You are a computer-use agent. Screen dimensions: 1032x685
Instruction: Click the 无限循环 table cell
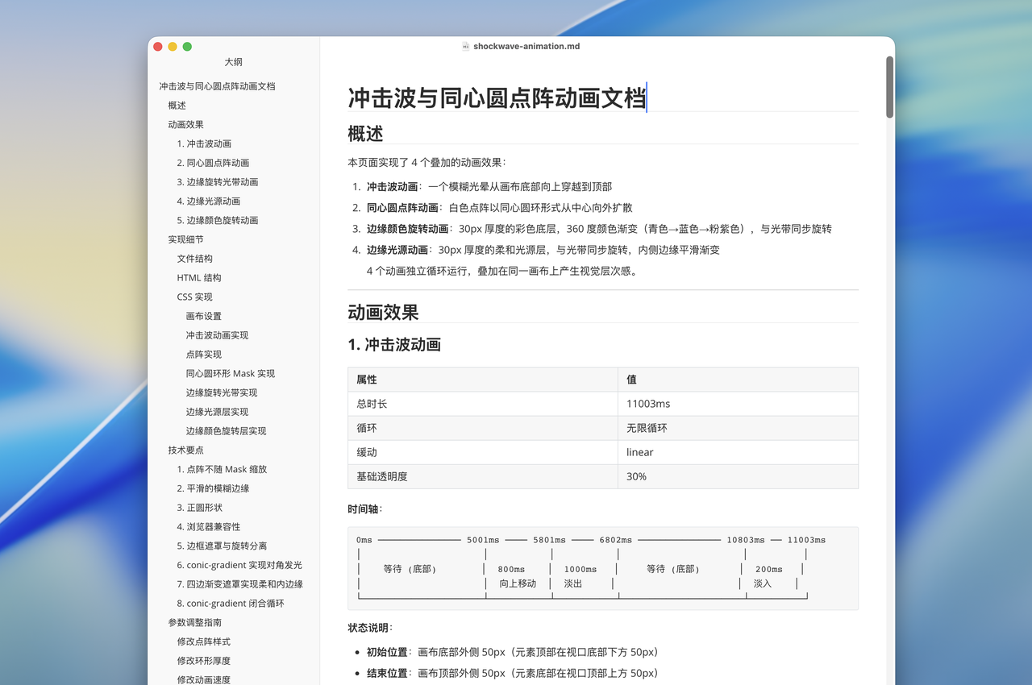(738, 428)
